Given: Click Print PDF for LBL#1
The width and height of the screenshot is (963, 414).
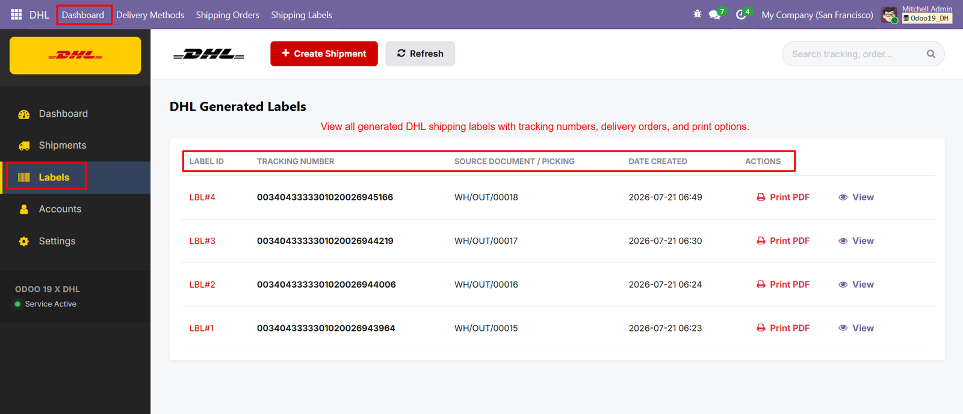Looking at the screenshot, I should 783,328.
